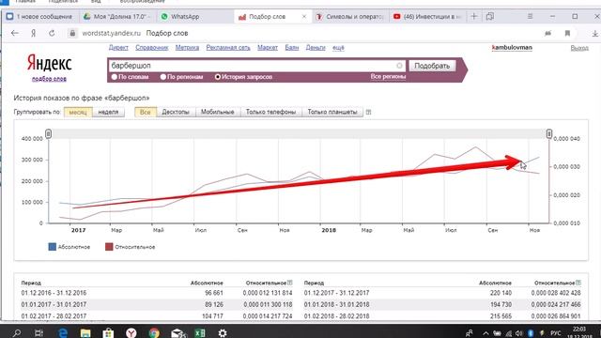Switch to Yandex Browser on the taskbar
The height and width of the screenshot is (338, 601).
pos(131,333)
